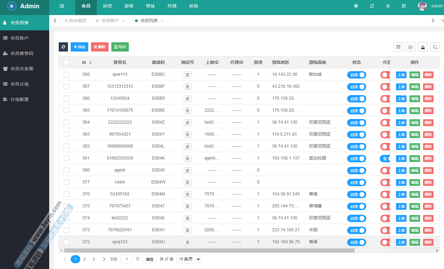Click the refresh icon in top header
The height and width of the screenshot is (269, 444).
pyautogui.click(x=372, y=6)
